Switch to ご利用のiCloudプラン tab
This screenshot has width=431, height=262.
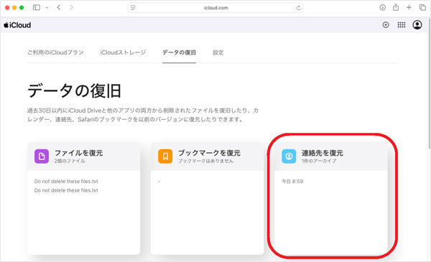click(55, 52)
